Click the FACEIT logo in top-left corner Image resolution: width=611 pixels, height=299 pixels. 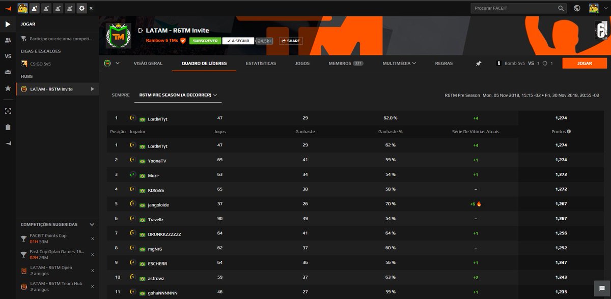[8, 8]
